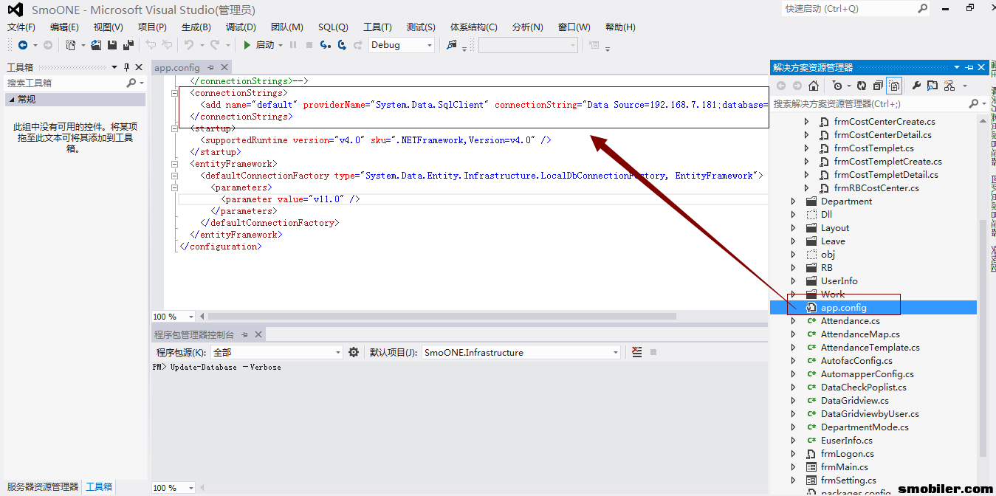This screenshot has height=496, width=996.
Task: Start debugging with the green play icon
Action: 247,45
